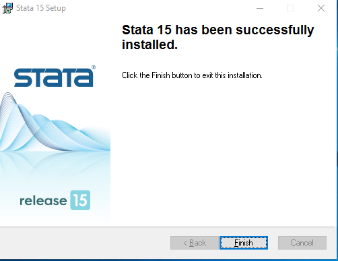The image size is (338, 261).
Task: Click the Stata 15 Setup title text
Action: coord(41,8)
